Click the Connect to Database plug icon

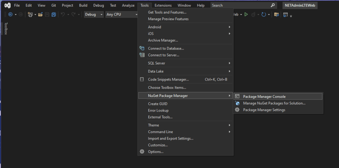pos(142,48)
